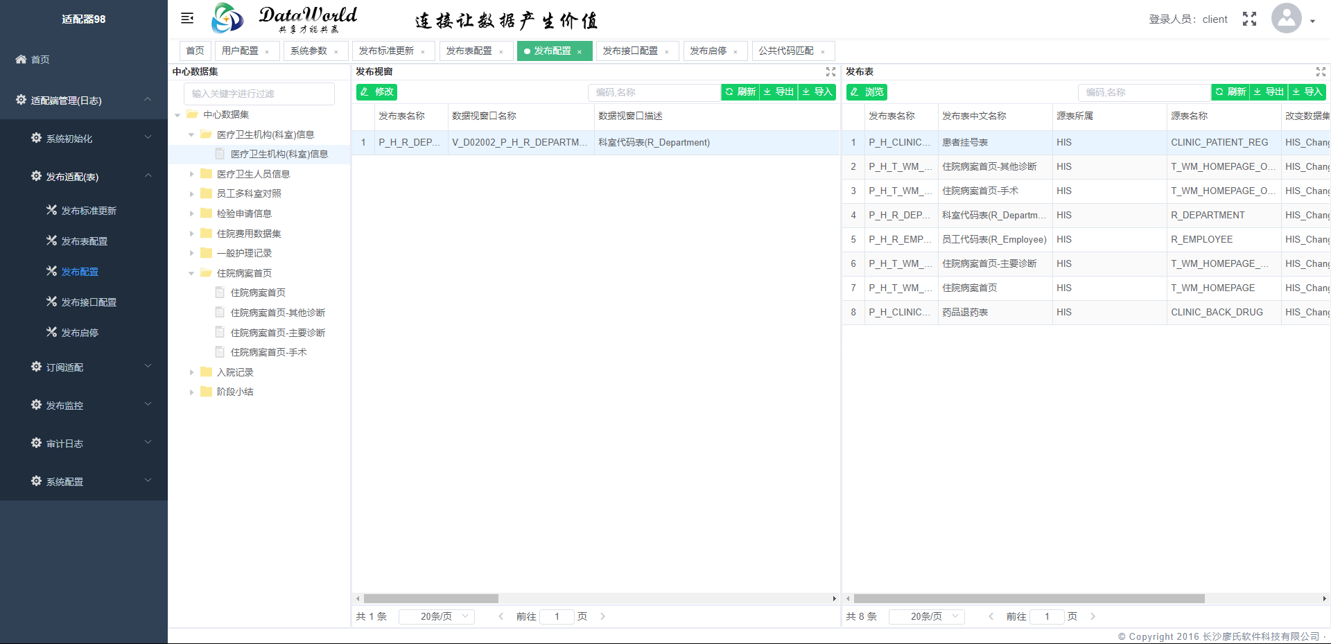Maximize the 发布视窗 panel
The image size is (1331, 644).
tap(830, 71)
